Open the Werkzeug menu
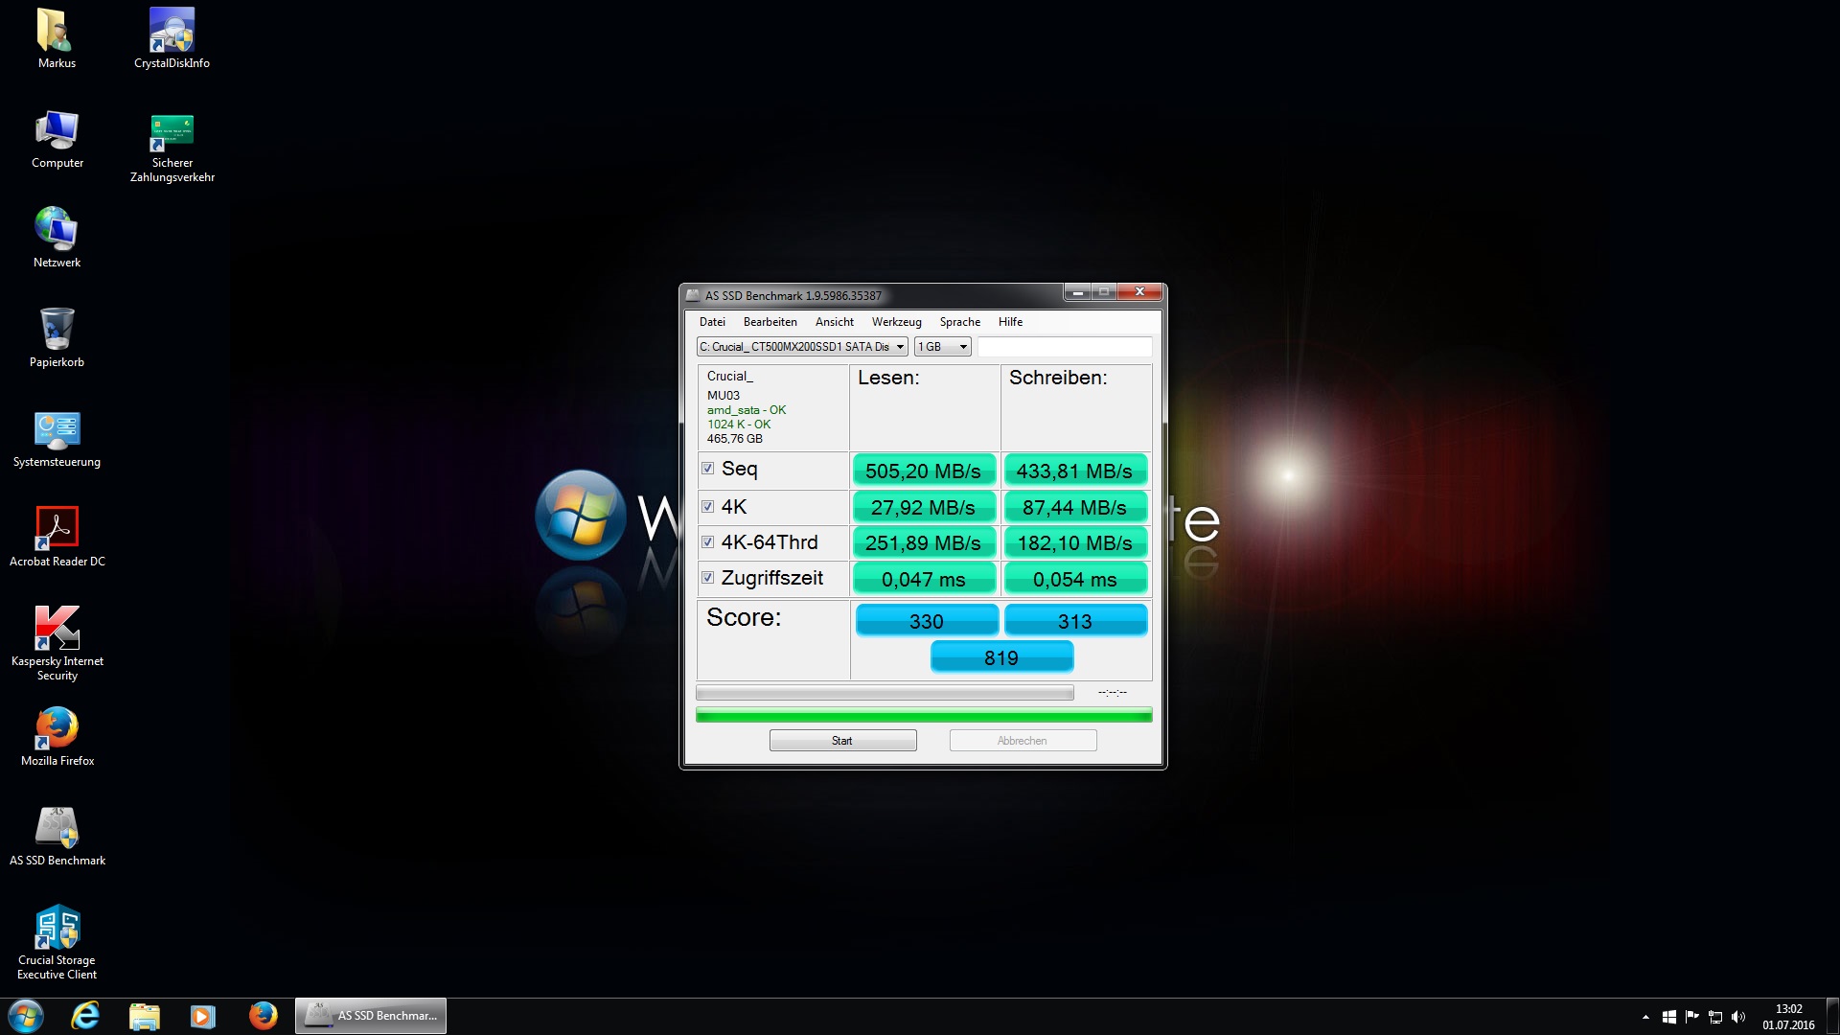Screen dimensions: 1840x1035 896,322
